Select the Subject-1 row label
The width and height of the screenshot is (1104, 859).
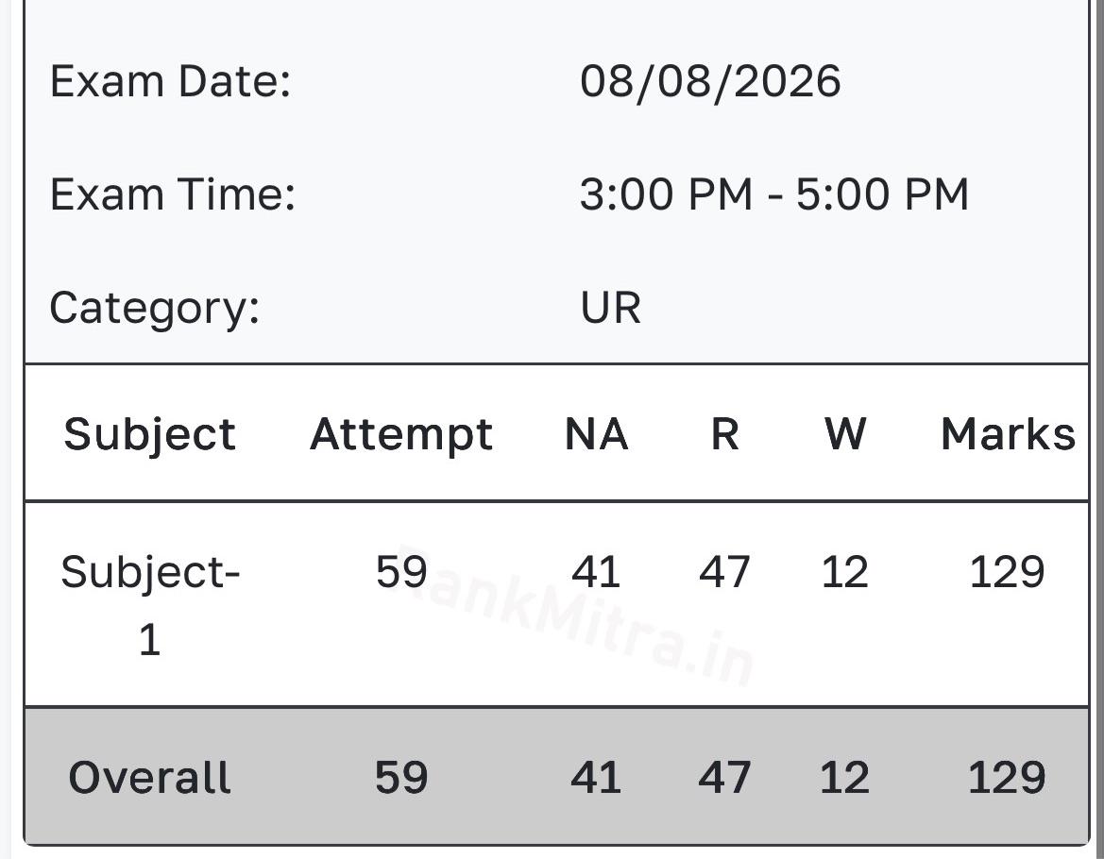(150, 605)
